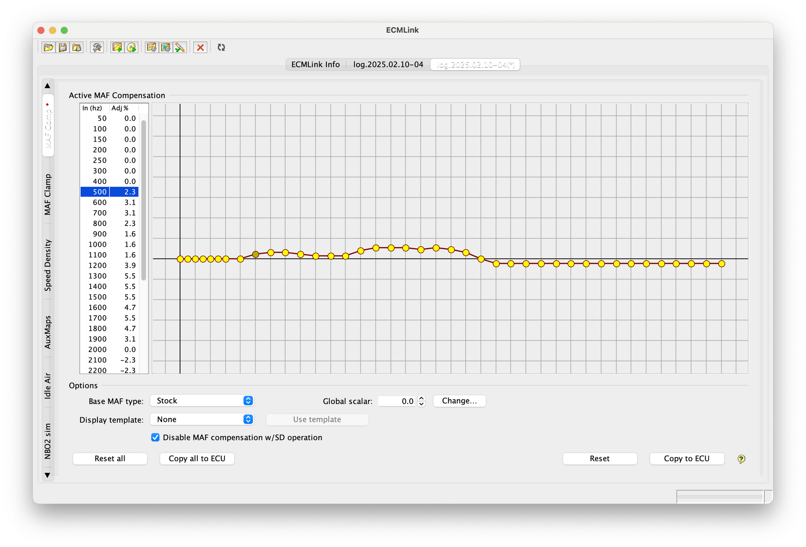Screen dimensions: 806x547
Task: Open the Display template dropdown
Action: 201,419
